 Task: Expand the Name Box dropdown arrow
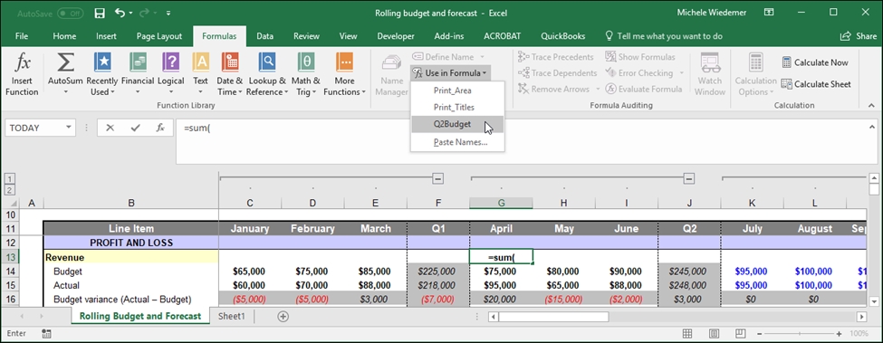(69, 129)
